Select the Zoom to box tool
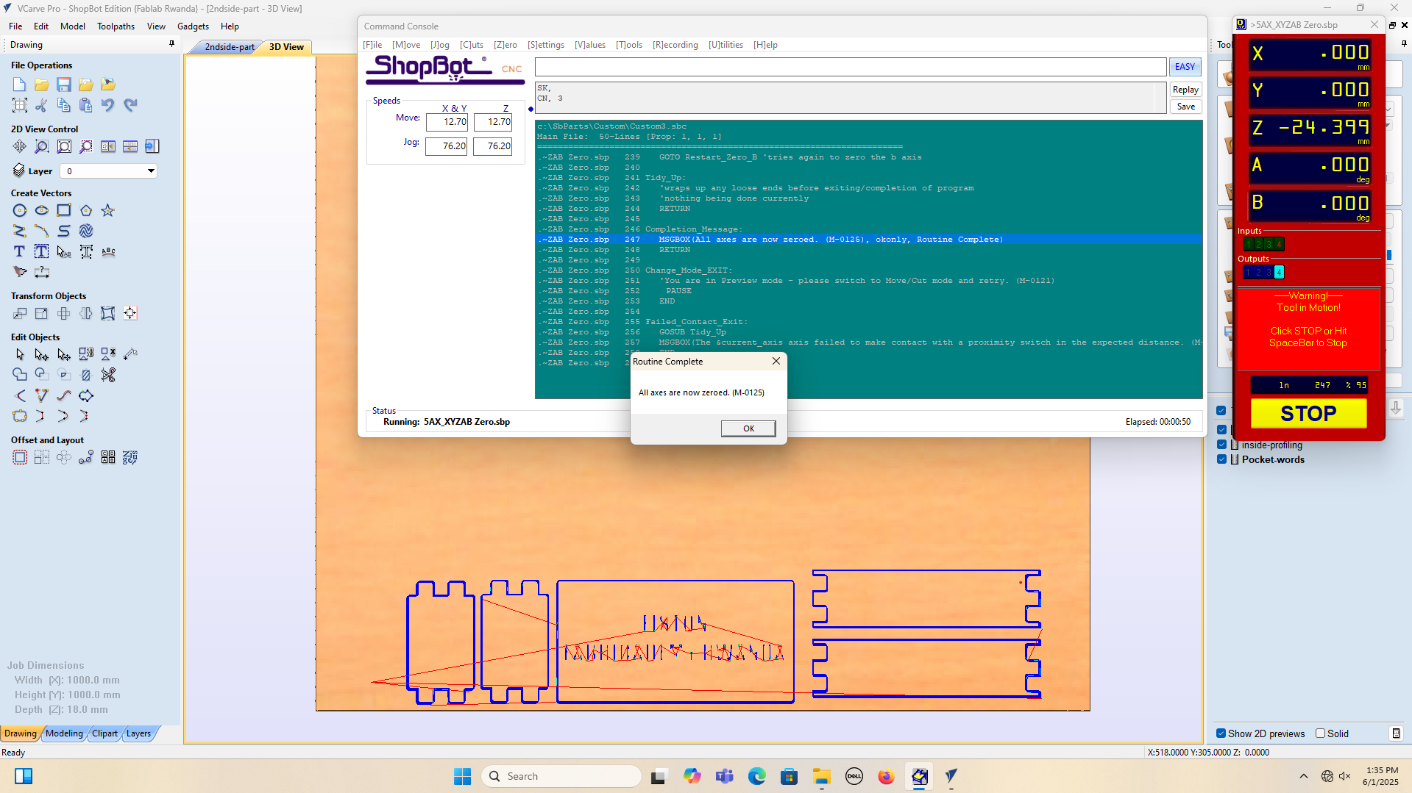Image resolution: width=1412 pixels, height=793 pixels. 42,146
